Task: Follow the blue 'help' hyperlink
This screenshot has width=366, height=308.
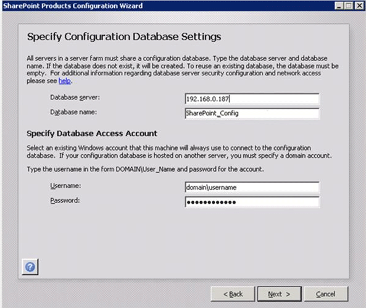Action: coord(65,81)
